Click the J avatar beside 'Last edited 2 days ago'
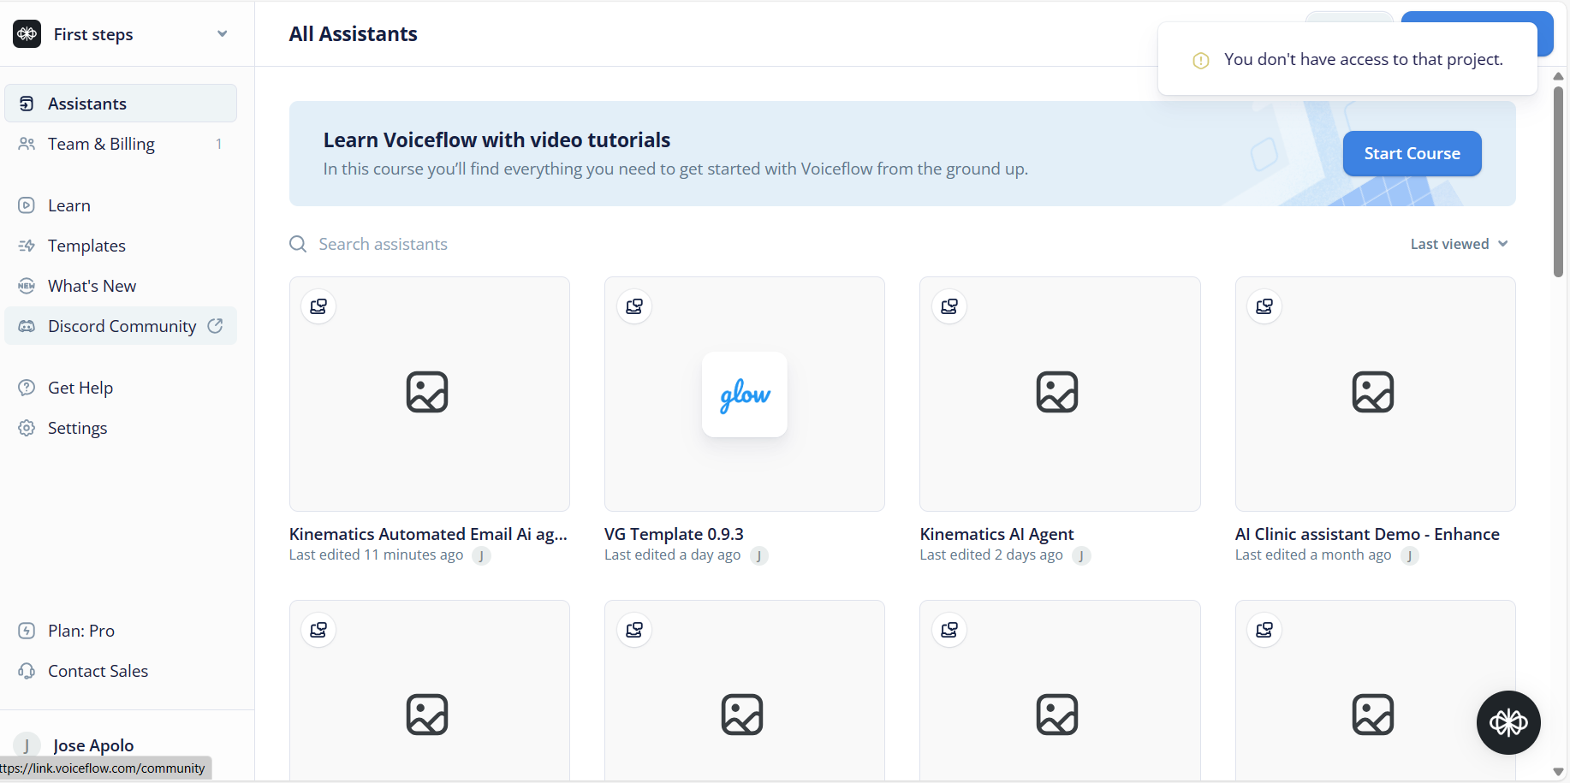 [1082, 556]
